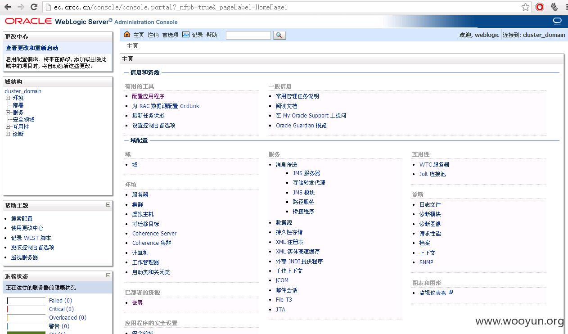This screenshot has height=334, width=568.
Task: Click 主页 in the top toolbar
Action: 139,35
